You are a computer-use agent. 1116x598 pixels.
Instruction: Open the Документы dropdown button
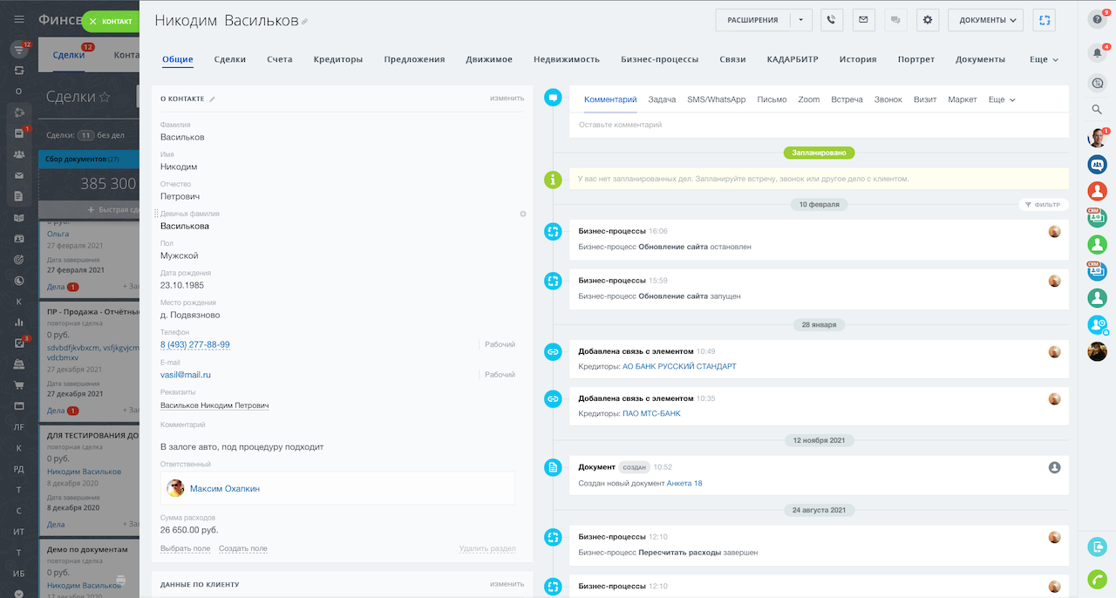[985, 20]
